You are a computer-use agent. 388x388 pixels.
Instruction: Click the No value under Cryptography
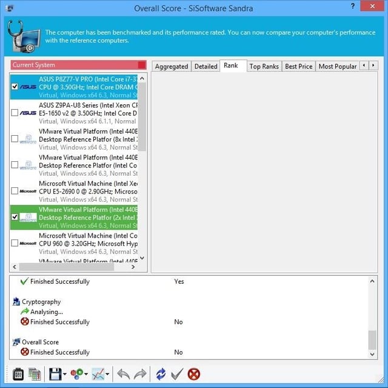(x=178, y=322)
